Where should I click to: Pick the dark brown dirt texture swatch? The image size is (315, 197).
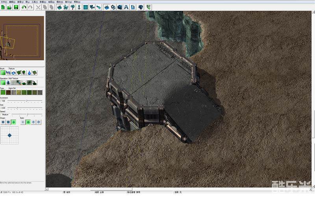pos(8,93)
